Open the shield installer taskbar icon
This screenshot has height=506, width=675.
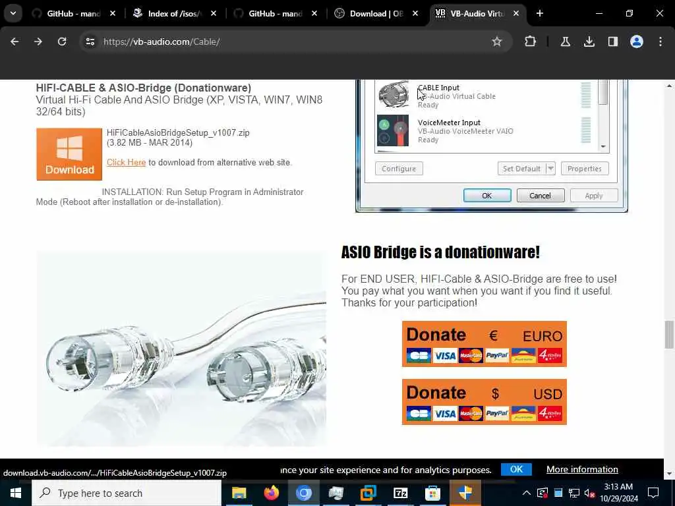(x=465, y=493)
